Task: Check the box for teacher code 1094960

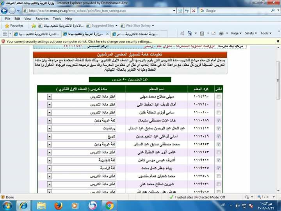Action: point(219,97)
